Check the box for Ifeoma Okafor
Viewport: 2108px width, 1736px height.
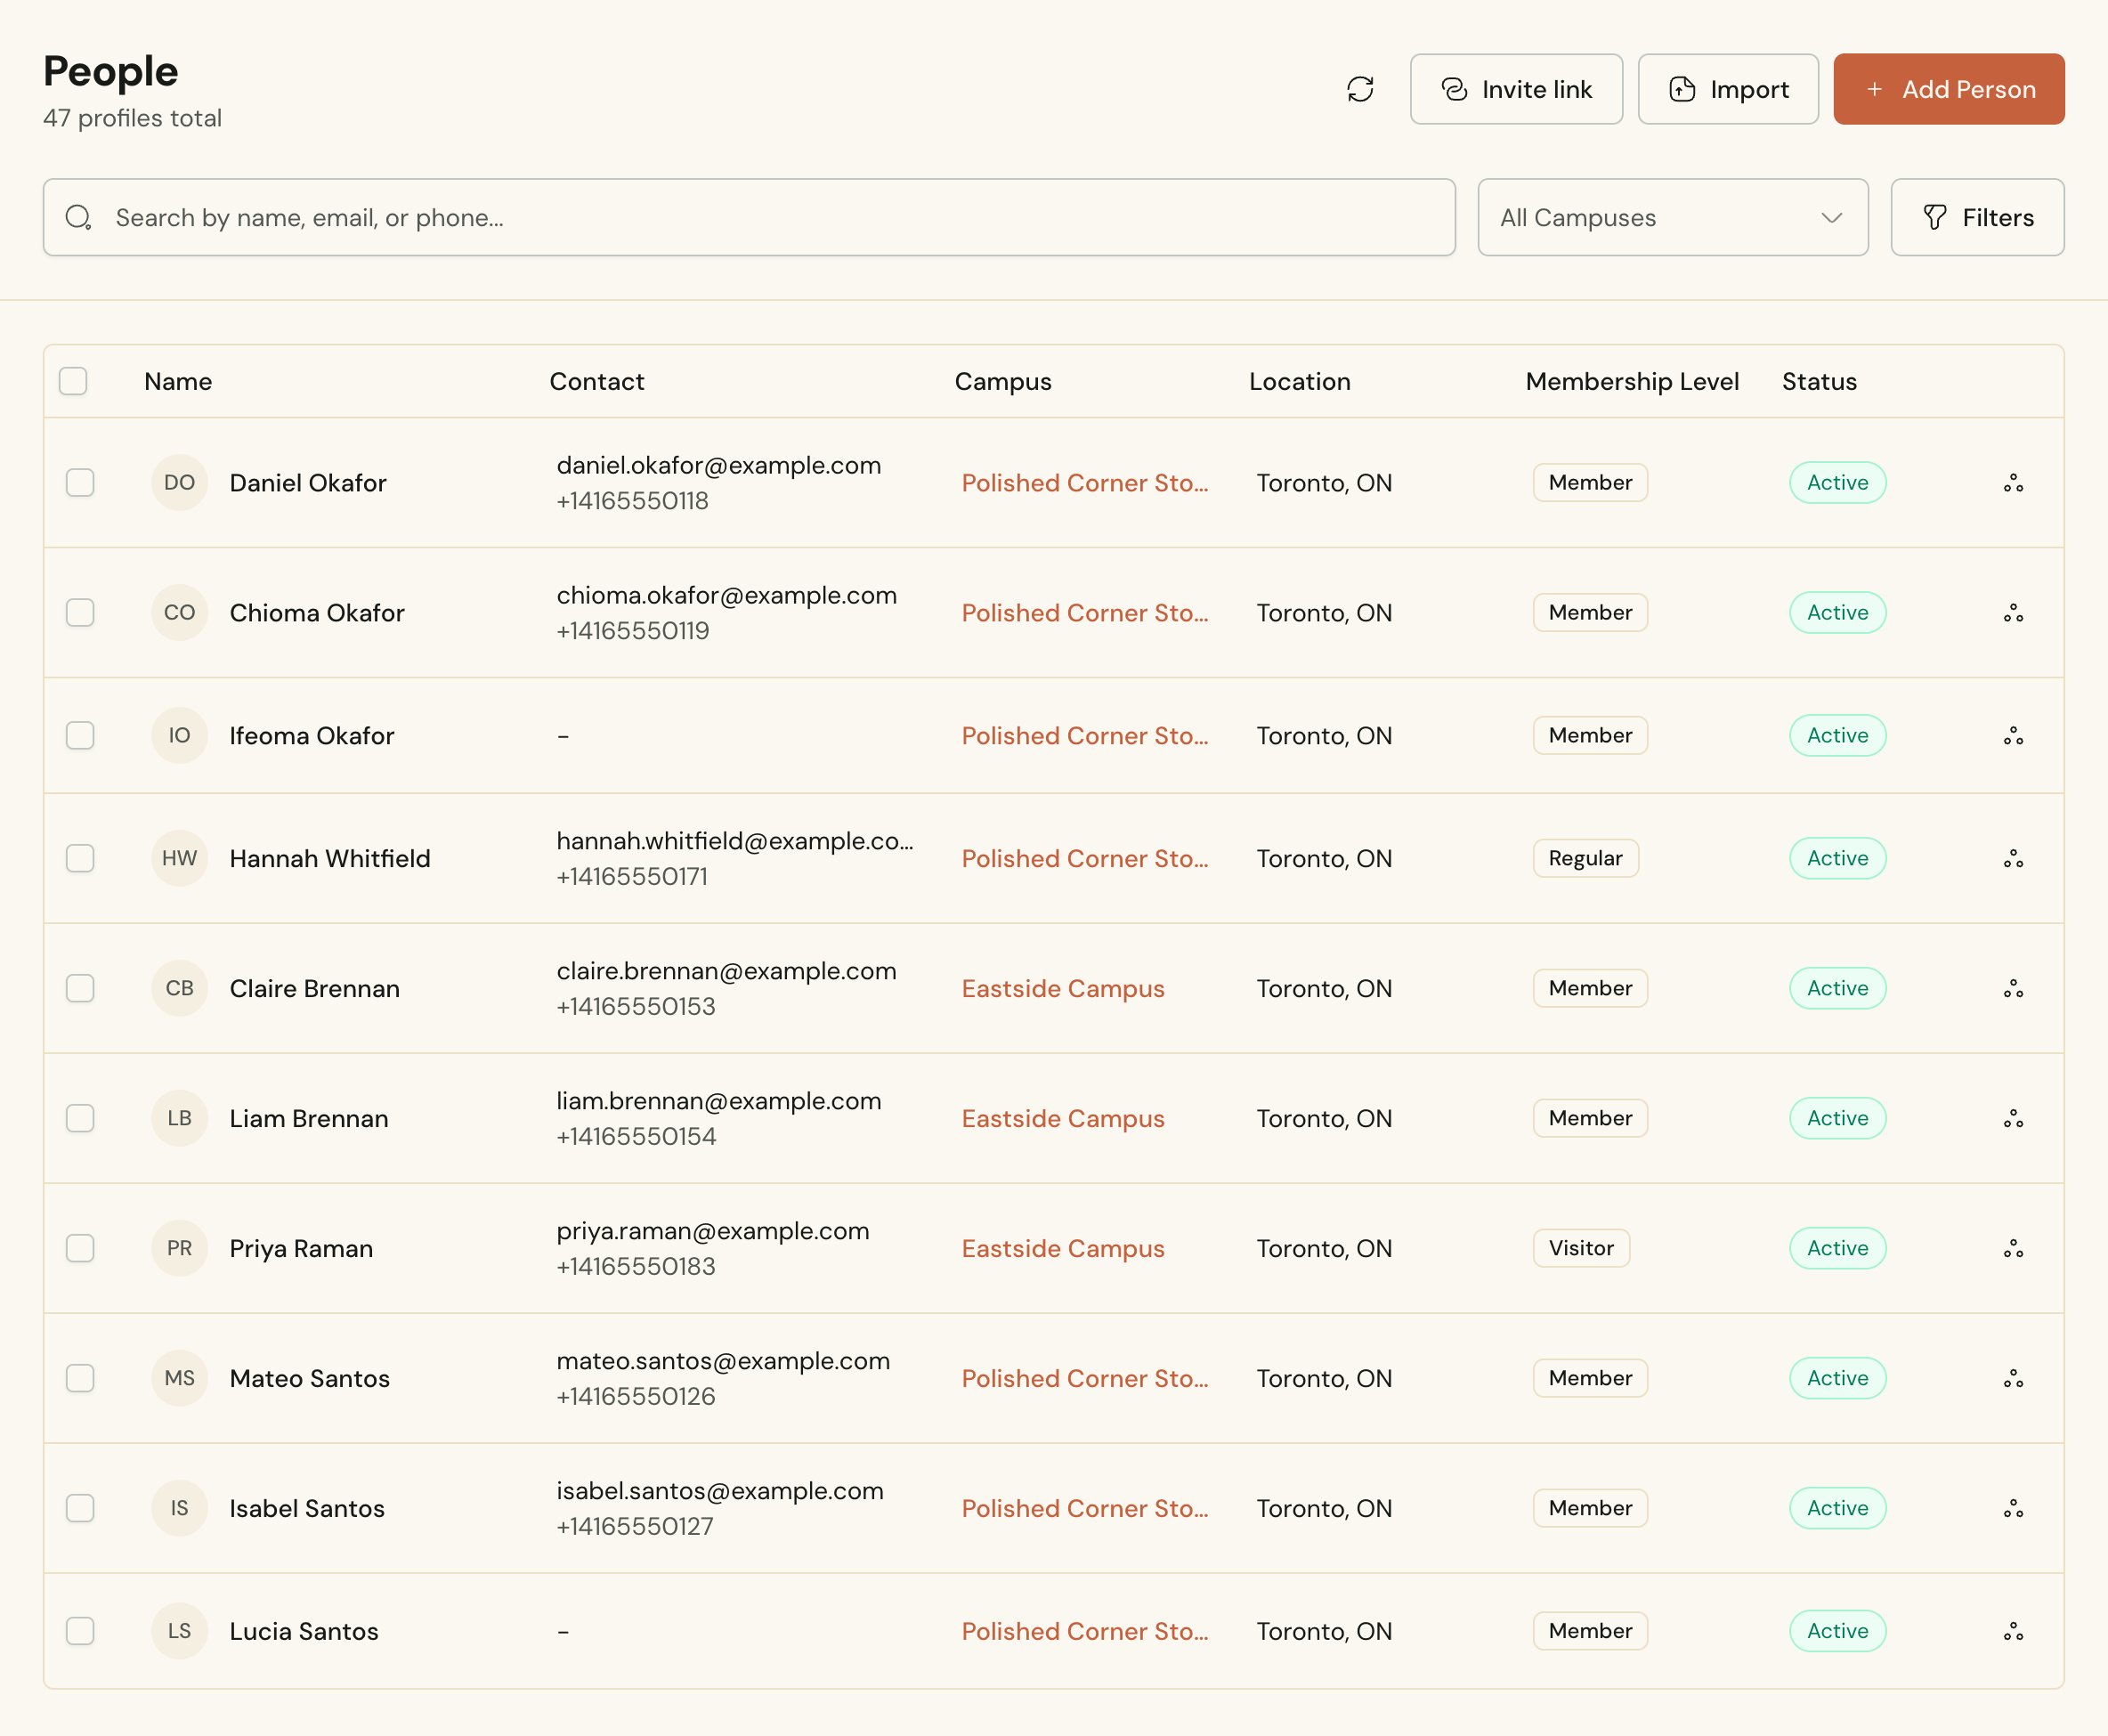pos(80,736)
